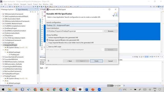
Task: Open Run menu
Action: click(40, 4)
